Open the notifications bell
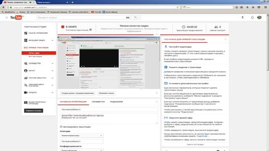 point(252,18)
